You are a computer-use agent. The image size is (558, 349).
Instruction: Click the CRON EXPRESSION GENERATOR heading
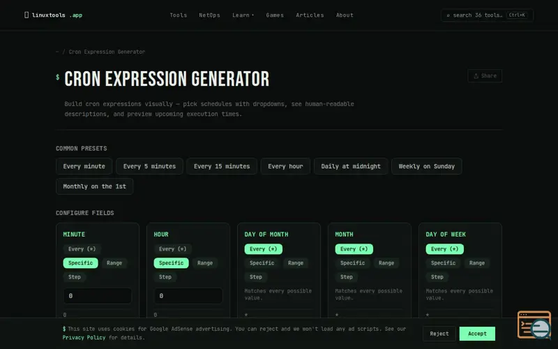click(167, 79)
